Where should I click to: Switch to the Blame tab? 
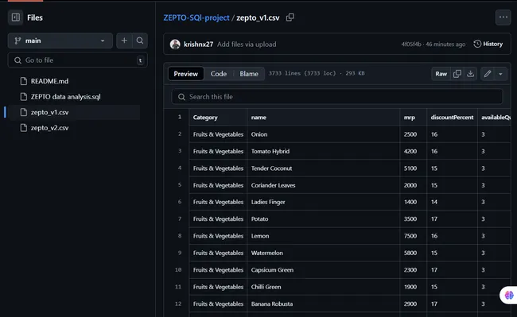click(x=249, y=74)
